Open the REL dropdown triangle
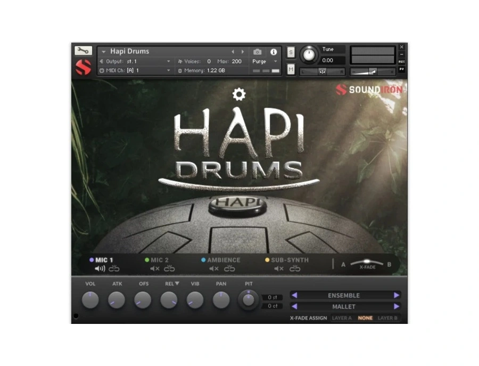This screenshot has width=479, height=366. (x=177, y=283)
